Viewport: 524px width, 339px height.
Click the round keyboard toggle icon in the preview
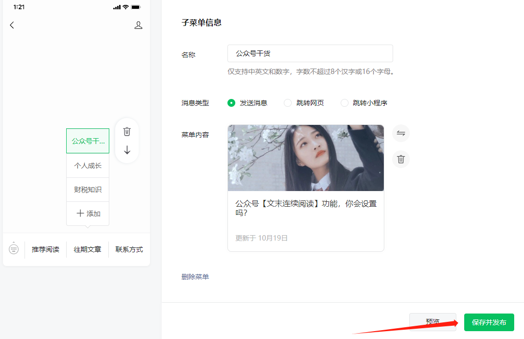[14, 249]
